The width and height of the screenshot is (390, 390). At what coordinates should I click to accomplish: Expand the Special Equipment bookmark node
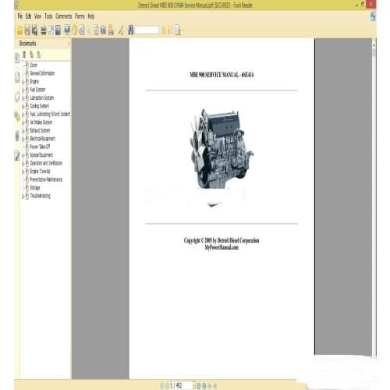pos(23,155)
